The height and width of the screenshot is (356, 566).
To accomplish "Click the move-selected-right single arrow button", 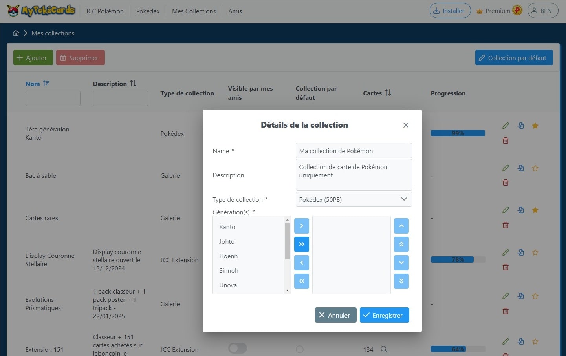I will 301,226.
